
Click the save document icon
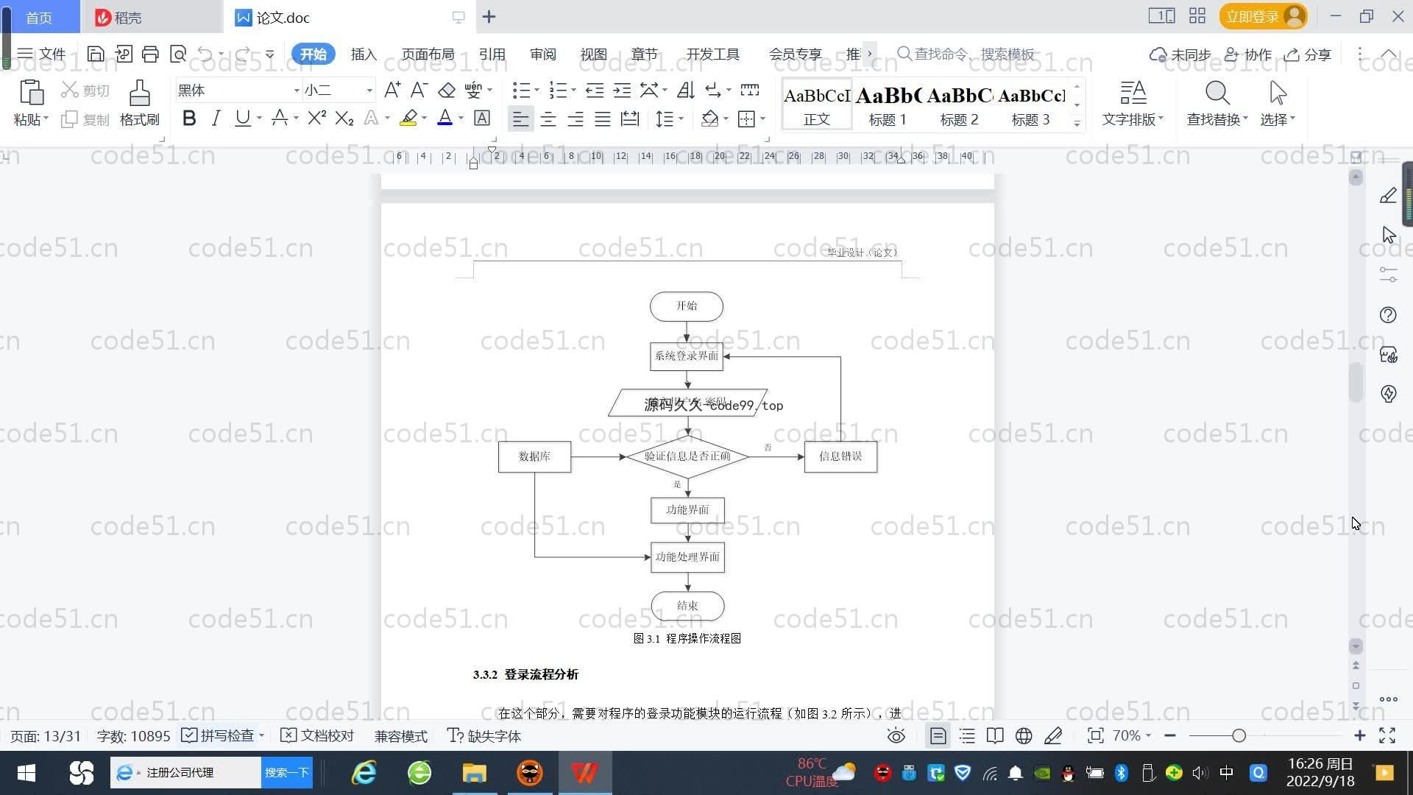(x=96, y=54)
